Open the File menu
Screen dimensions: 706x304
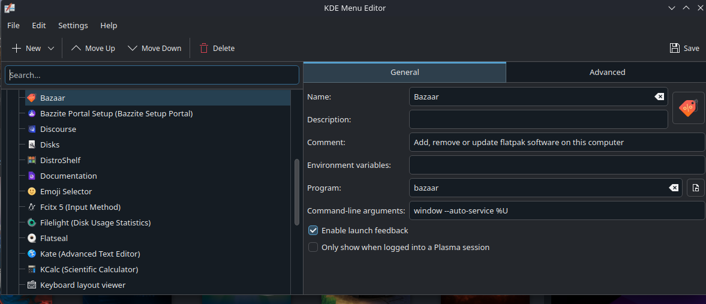coord(14,26)
